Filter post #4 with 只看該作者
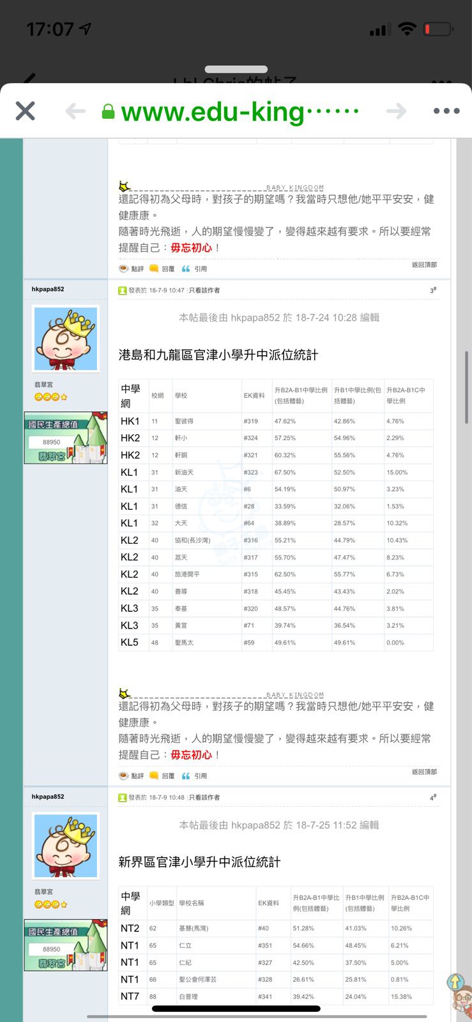This screenshot has width=472, height=1022. tap(204, 797)
